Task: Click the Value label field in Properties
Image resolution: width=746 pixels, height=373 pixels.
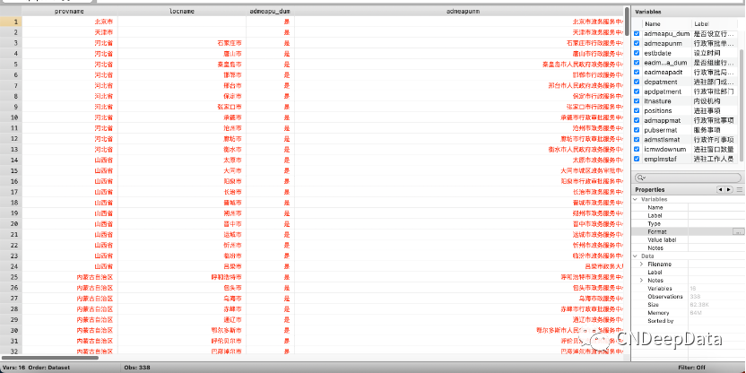Action: pyautogui.click(x=716, y=239)
